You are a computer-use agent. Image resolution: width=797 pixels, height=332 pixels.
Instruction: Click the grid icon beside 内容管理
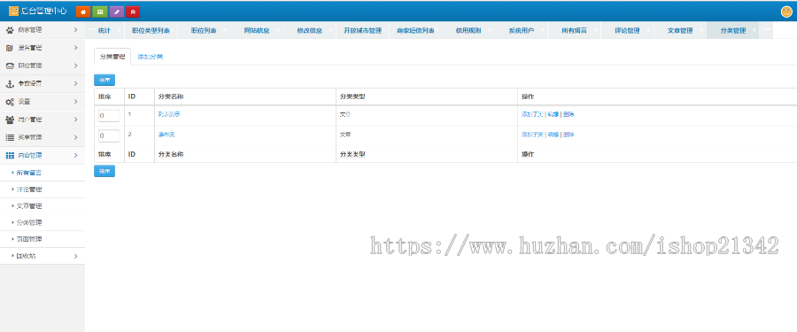pos(10,156)
